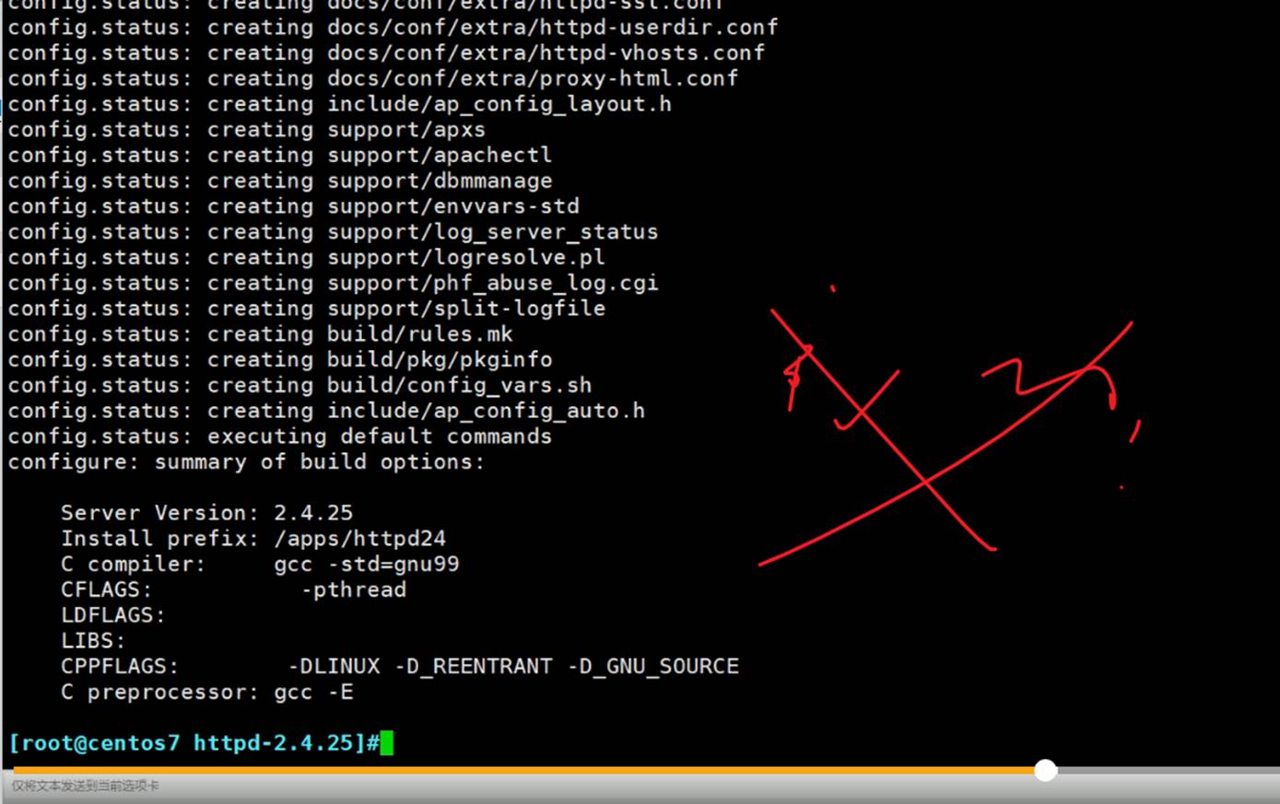1280x804 pixels.
Task: Click the support/apachectl output line
Action: [x=279, y=156]
